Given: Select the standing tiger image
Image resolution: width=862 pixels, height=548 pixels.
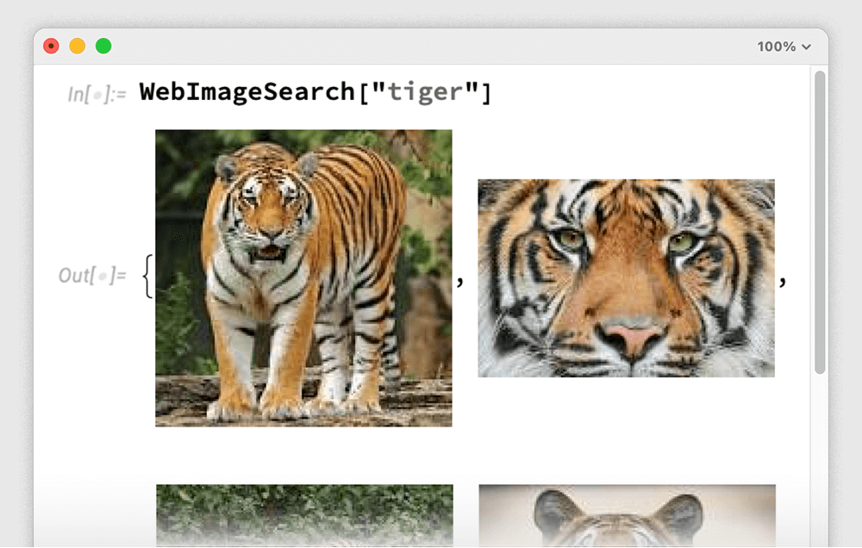Looking at the screenshot, I should coord(303,277).
